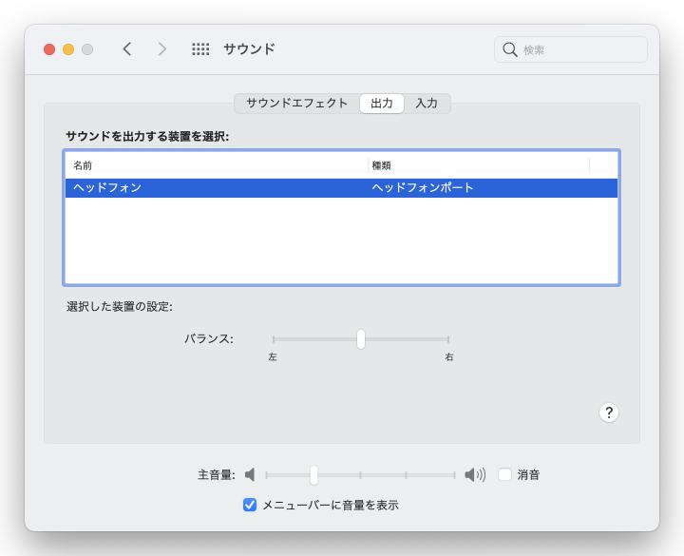The height and width of the screenshot is (556, 684).
Task: Click the loud volume speaker icon
Action: (x=475, y=474)
